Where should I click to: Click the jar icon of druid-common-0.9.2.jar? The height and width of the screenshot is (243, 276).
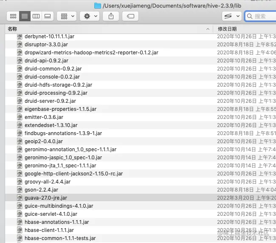tap(20, 69)
